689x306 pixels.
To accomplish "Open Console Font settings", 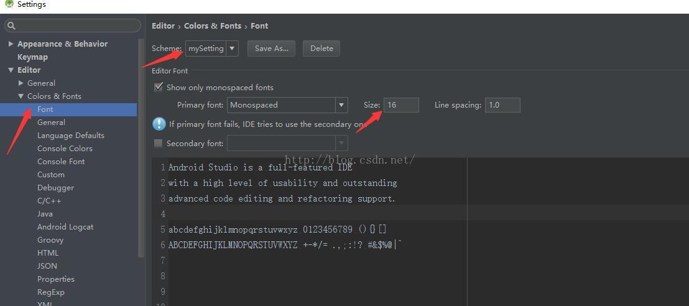I will [x=61, y=161].
